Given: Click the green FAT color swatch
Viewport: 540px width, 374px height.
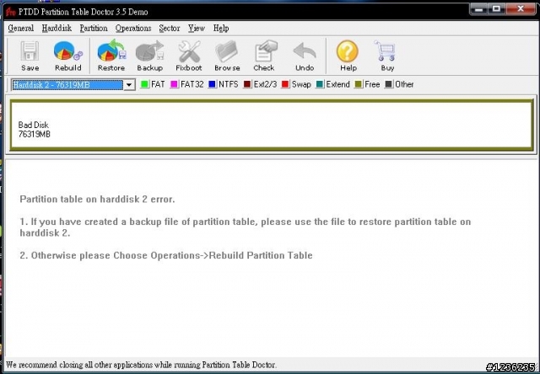Looking at the screenshot, I should tap(144, 84).
